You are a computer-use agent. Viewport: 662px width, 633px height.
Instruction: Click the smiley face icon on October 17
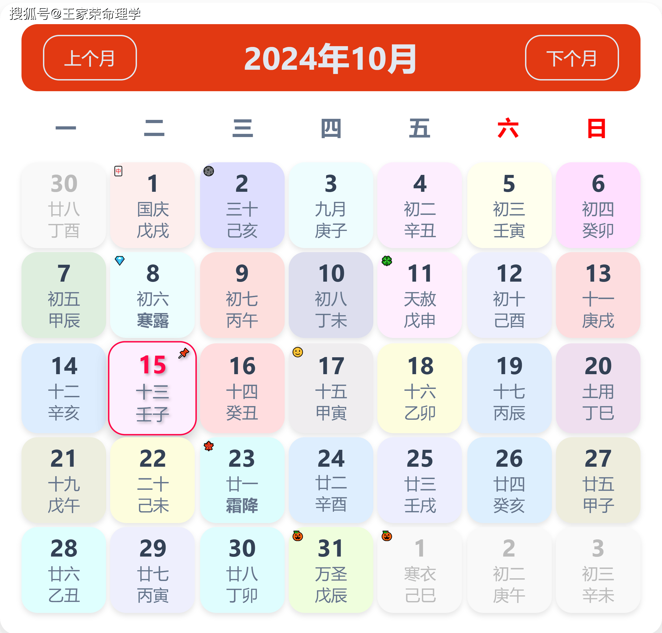point(298,352)
